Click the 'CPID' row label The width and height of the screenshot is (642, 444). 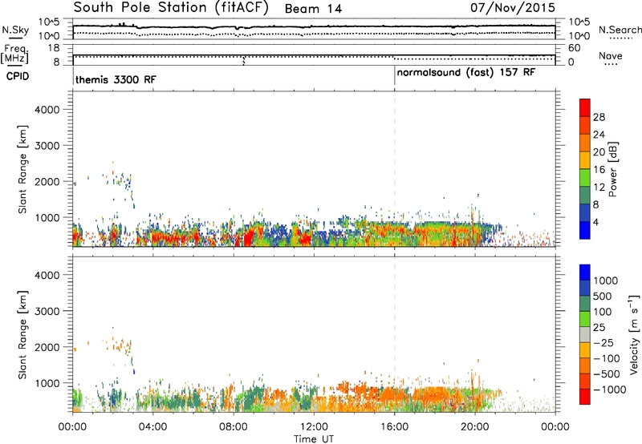click(x=18, y=76)
